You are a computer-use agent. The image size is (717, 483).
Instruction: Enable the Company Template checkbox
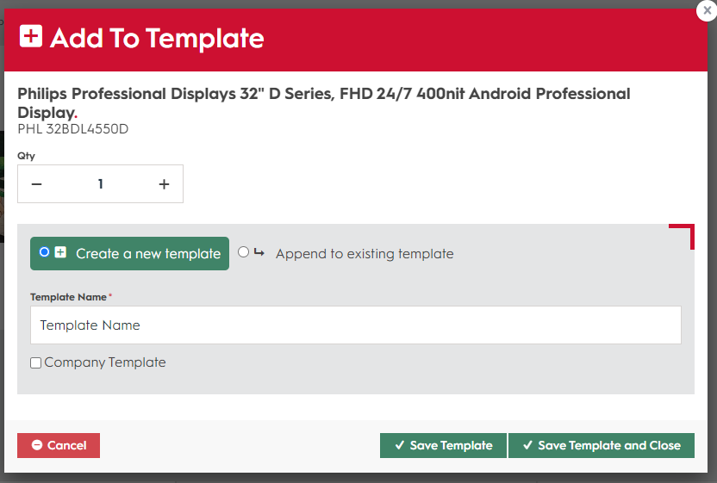(x=35, y=362)
